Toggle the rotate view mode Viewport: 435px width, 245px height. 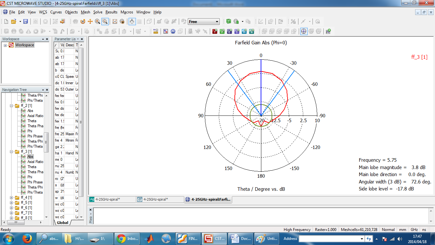(x=83, y=21)
